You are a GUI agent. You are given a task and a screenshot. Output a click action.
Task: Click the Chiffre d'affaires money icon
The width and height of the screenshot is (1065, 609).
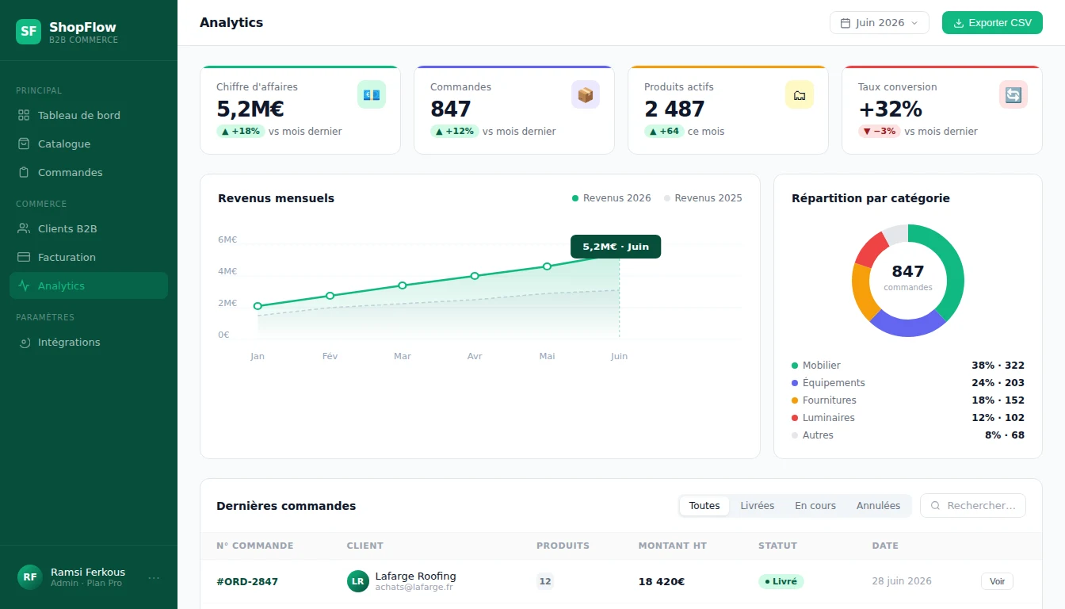[x=372, y=94]
